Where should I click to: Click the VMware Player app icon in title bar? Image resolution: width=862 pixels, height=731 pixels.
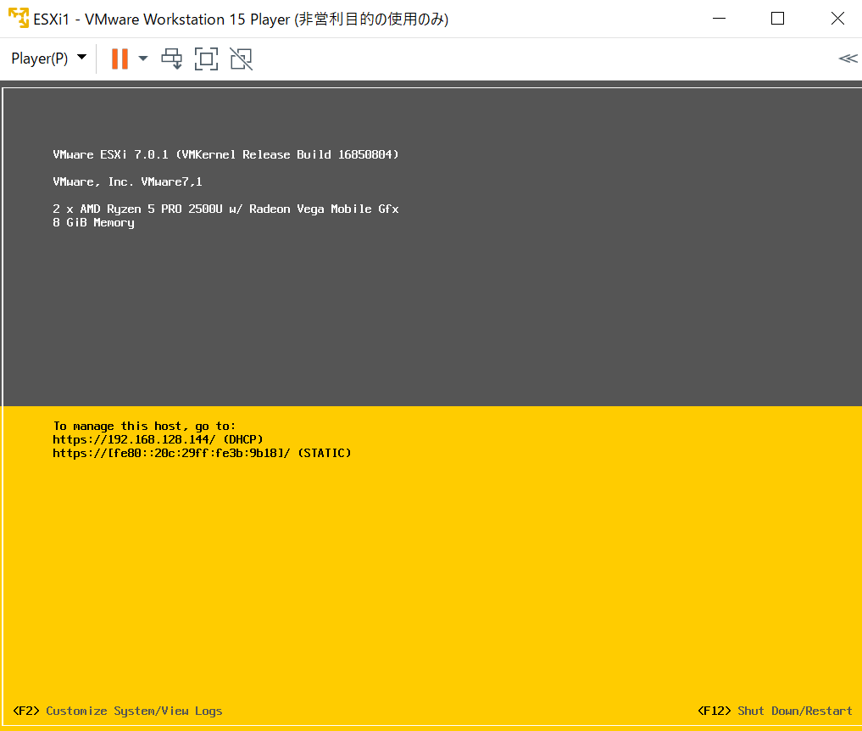coord(19,18)
